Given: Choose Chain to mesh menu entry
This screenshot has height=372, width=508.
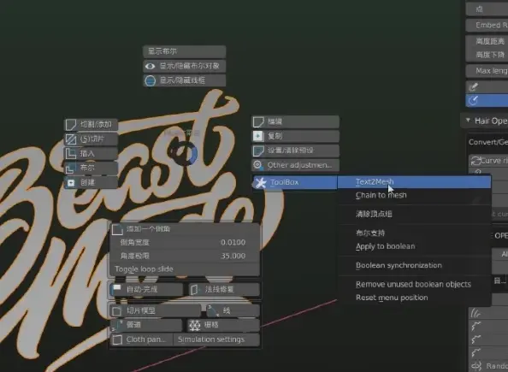Looking at the screenshot, I should [415, 195].
